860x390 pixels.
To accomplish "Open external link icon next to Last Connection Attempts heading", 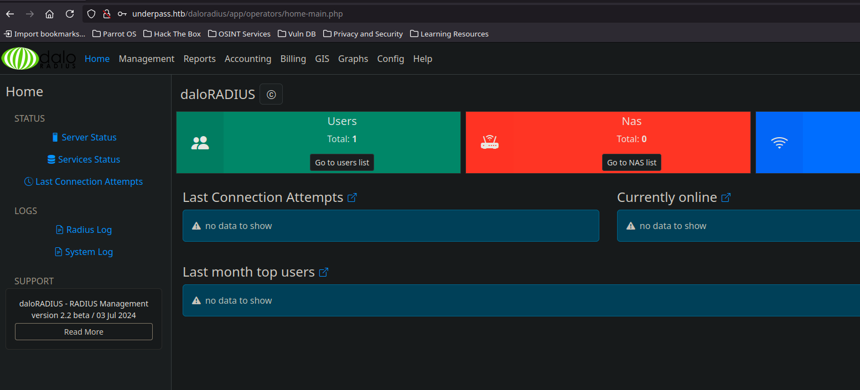I will tap(352, 197).
